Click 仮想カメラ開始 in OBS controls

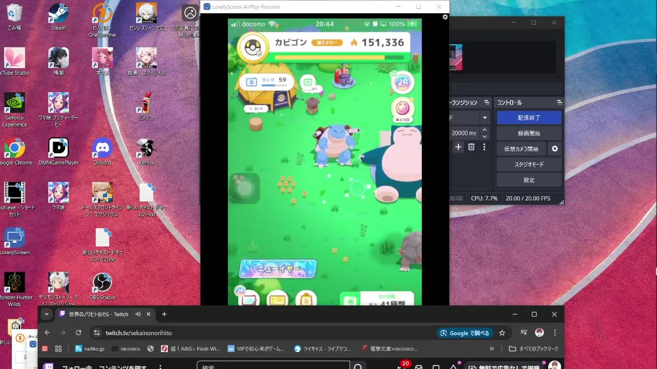pos(521,149)
